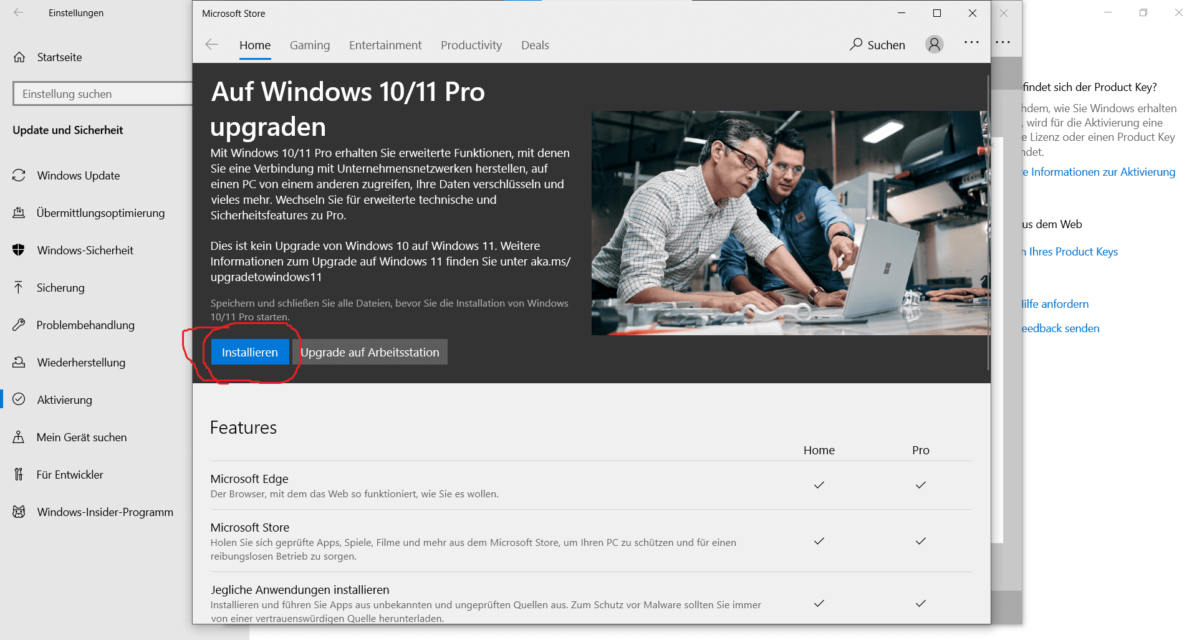1197x640 pixels.
Task: Select Windows-Insider-Programm entry
Action: [105, 512]
